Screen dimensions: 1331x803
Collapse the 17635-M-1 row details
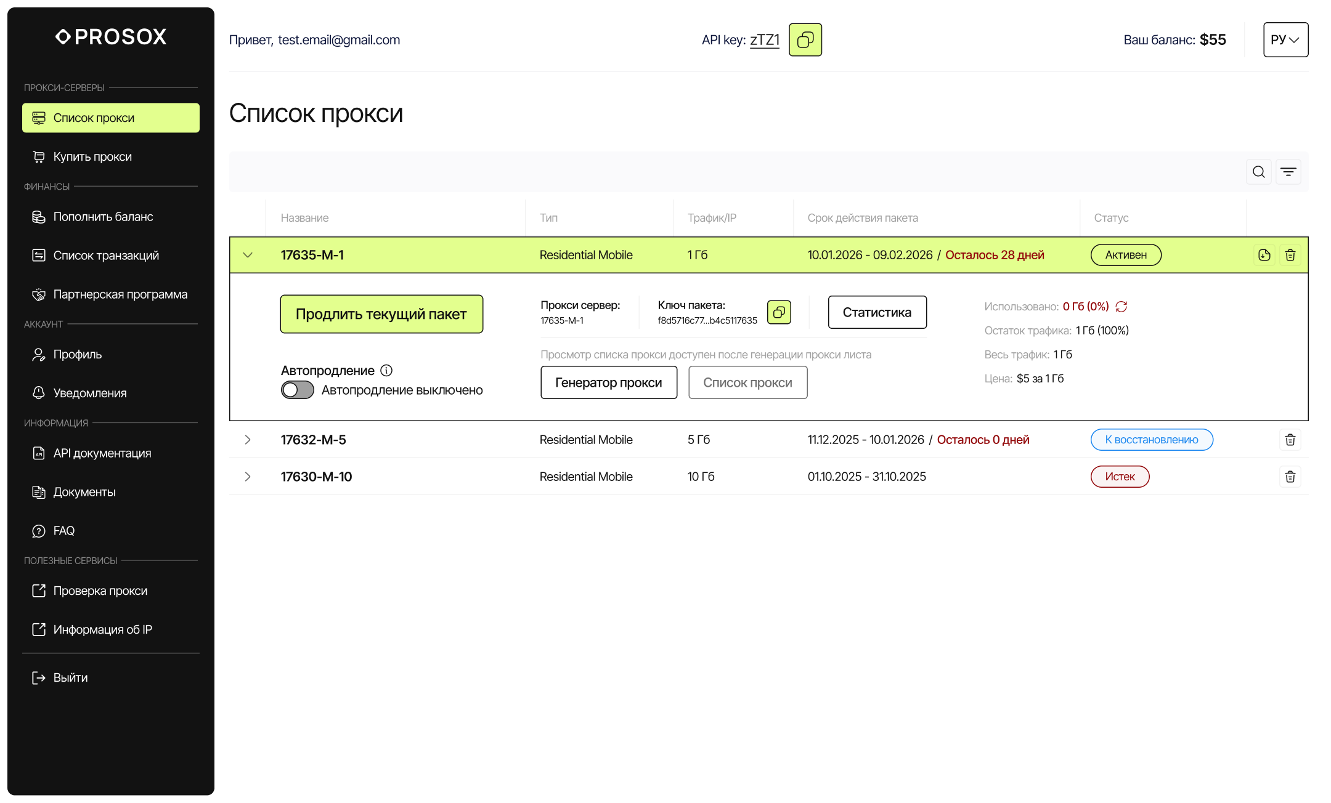pyautogui.click(x=248, y=254)
